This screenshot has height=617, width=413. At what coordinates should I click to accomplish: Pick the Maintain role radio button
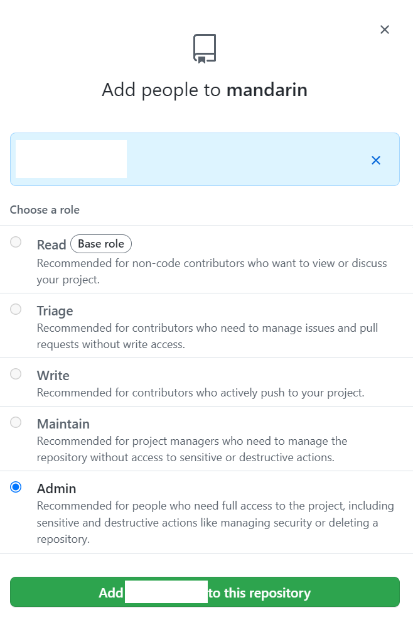point(16,422)
